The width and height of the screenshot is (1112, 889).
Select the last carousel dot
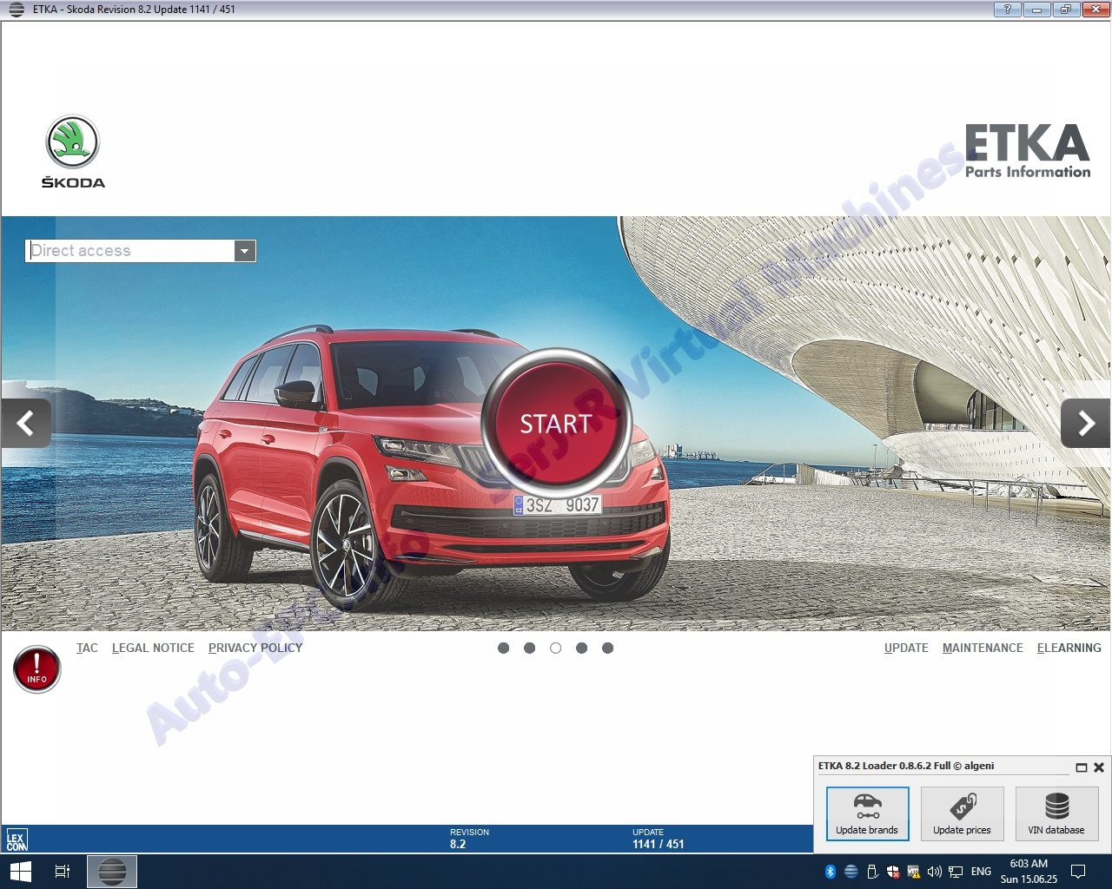click(607, 648)
